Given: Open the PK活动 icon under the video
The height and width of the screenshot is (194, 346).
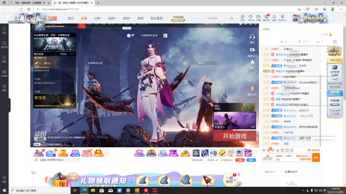Looking at the screenshot, I should tap(75, 153).
